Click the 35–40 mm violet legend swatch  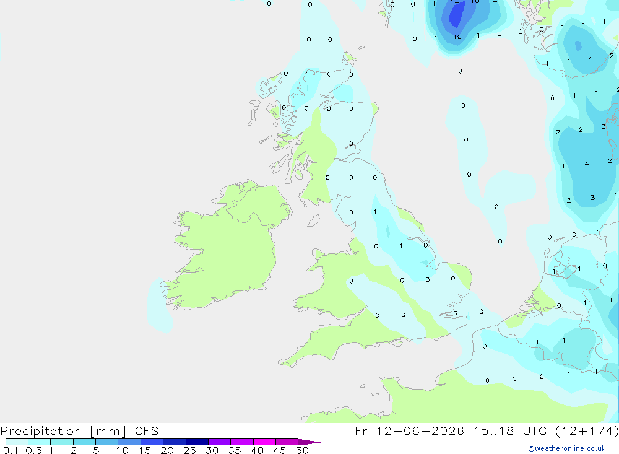pos(242,442)
